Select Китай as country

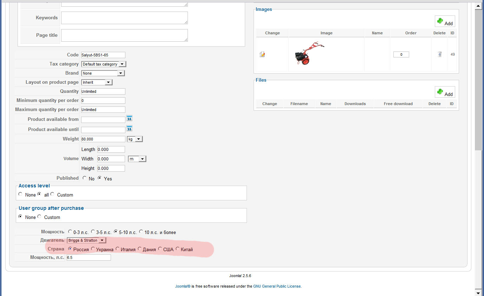pyautogui.click(x=177, y=249)
